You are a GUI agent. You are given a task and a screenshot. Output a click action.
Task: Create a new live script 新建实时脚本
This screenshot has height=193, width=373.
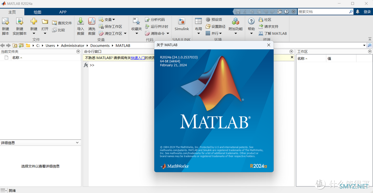19,26
